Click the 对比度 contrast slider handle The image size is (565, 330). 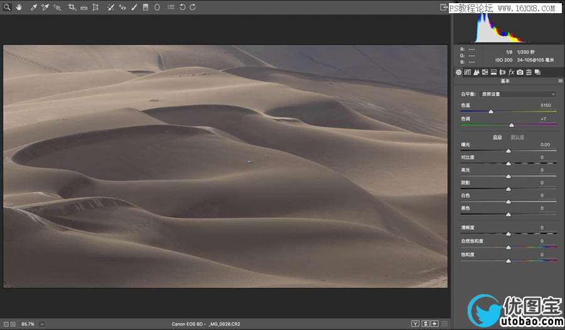[508, 163]
